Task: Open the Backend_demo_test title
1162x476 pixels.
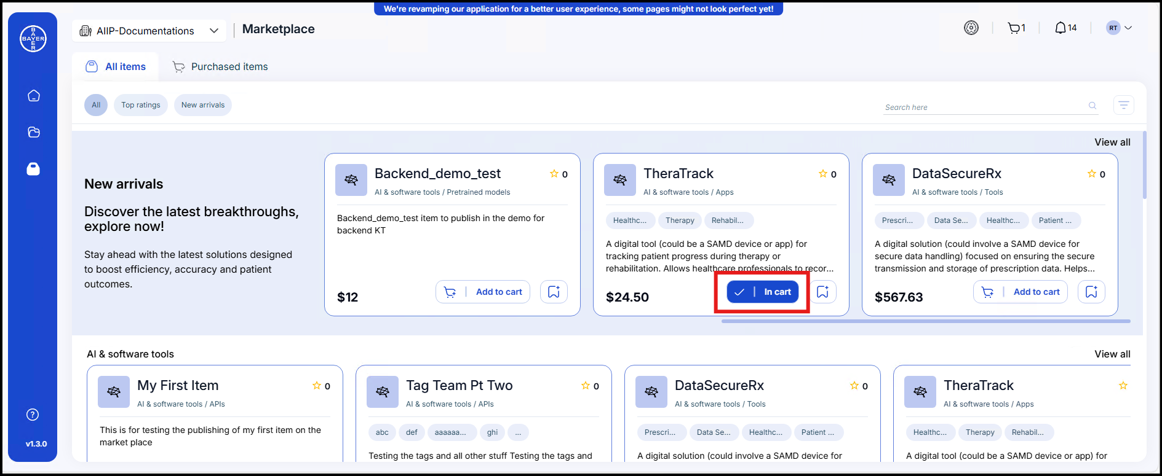Action: click(x=438, y=173)
